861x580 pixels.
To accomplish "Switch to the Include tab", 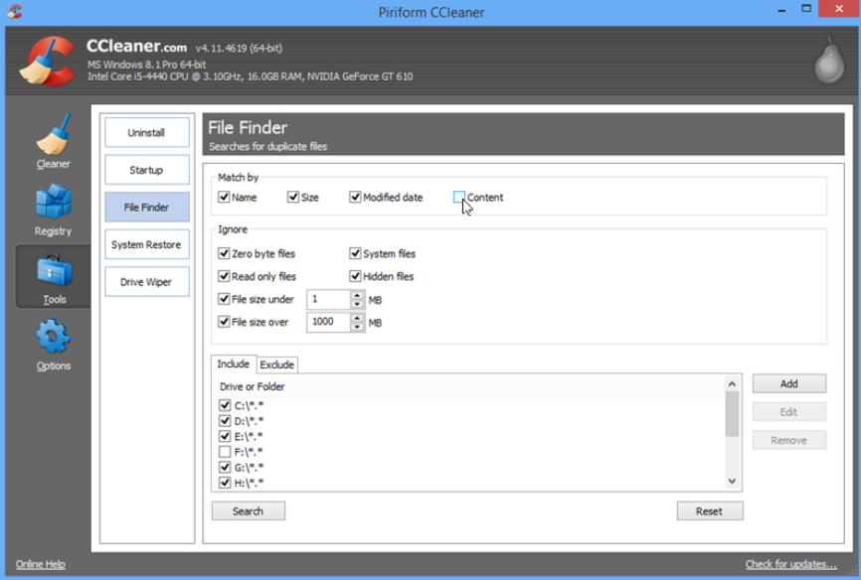I will point(234,363).
